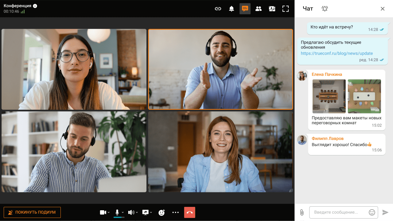The width and height of the screenshot is (393, 221).
Task: Mute the microphone
Action: coord(117,212)
